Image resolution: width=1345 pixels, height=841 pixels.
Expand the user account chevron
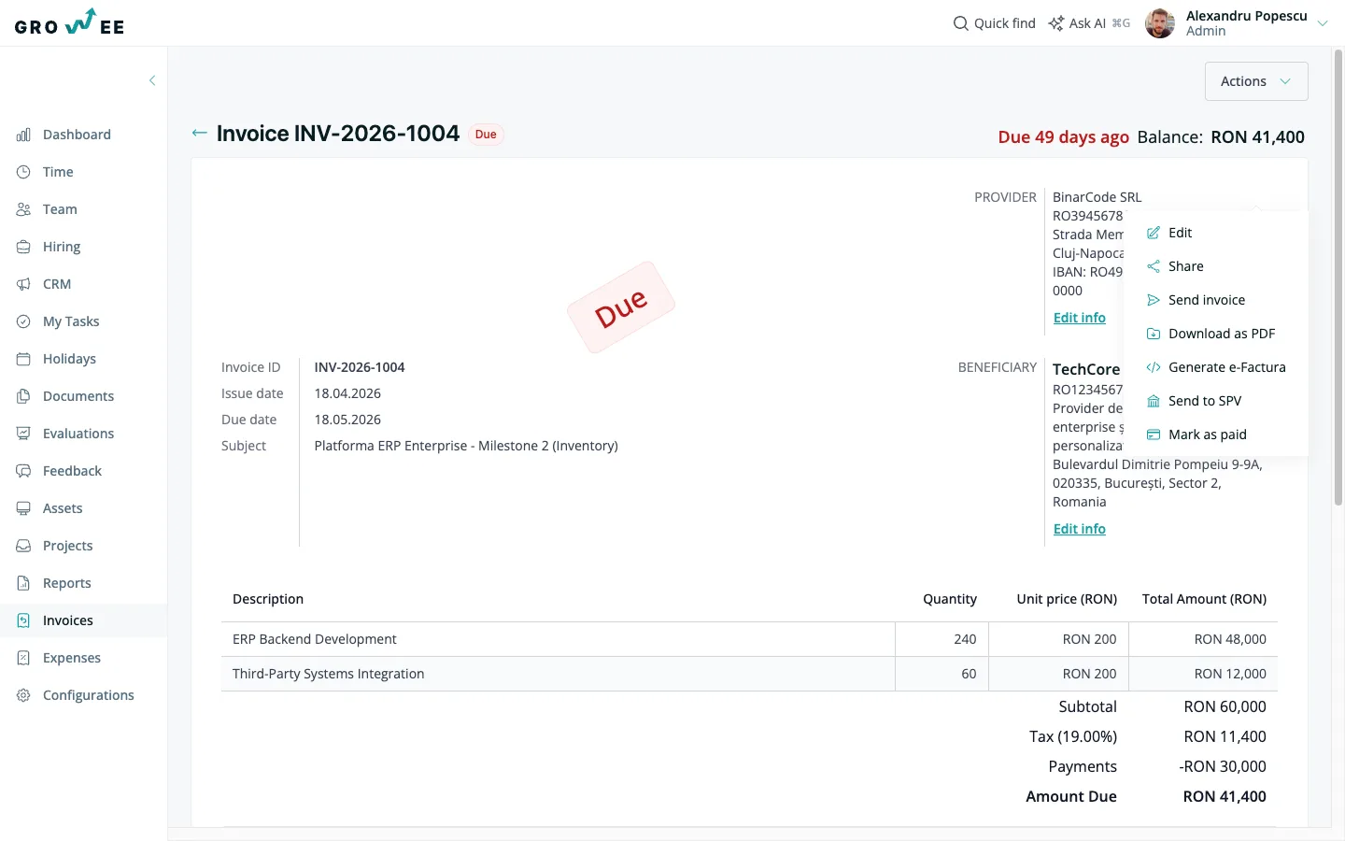tap(1323, 23)
